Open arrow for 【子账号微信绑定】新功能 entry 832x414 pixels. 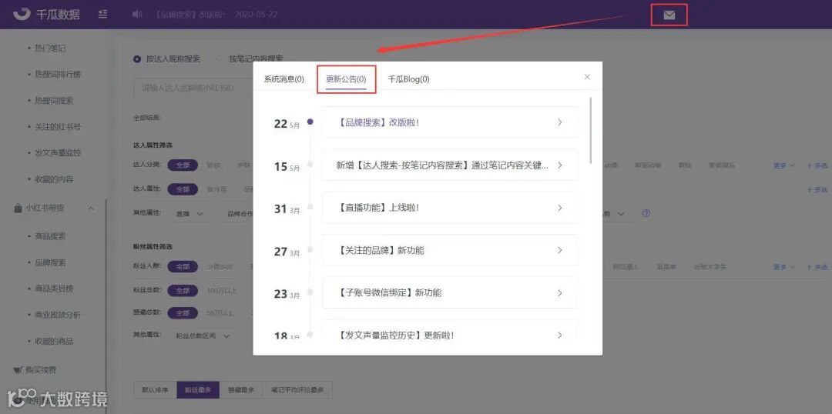pyautogui.click(x=559, y=292)
